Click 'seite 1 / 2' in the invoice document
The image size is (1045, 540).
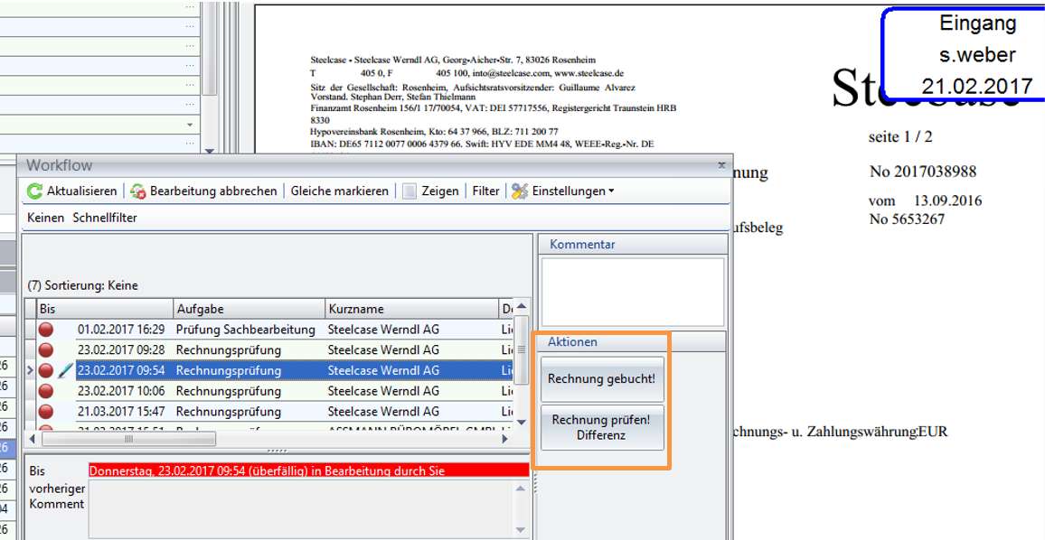[900, 137]
